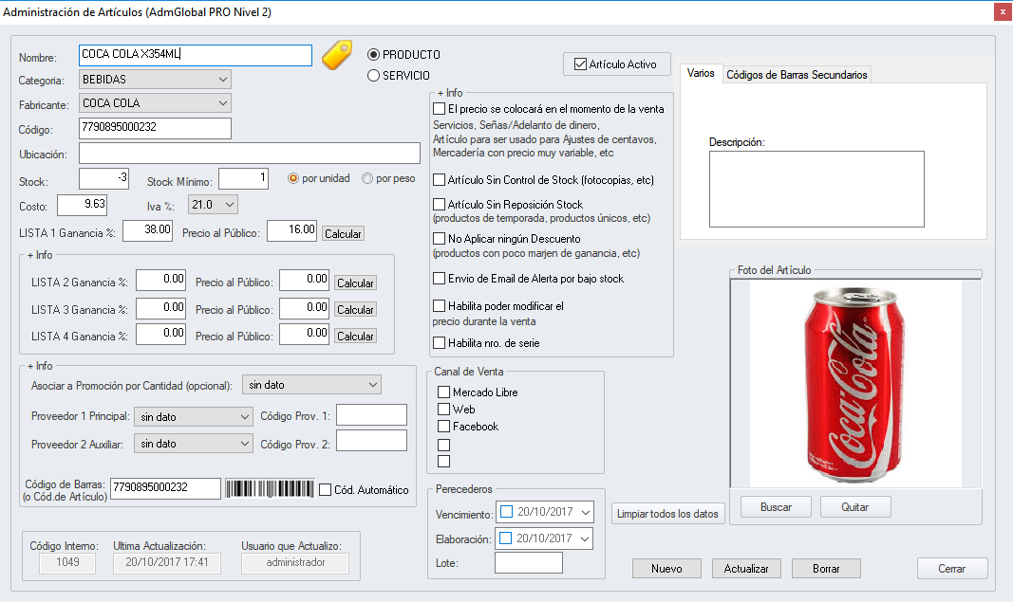This screenshot has width=1013, height=602.
Task: Choose the por peso stock option
Action: click(x=367, y=178)
